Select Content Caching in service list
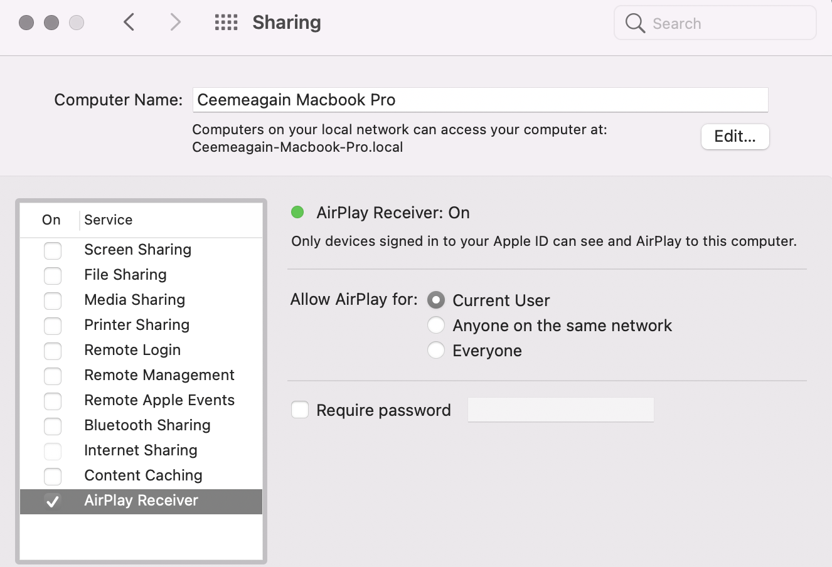 coord(143,475)
